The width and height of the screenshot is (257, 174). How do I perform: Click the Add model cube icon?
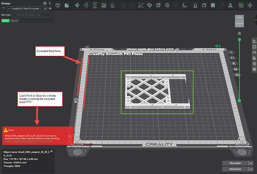pyautogui.click(x=58, y=5)
